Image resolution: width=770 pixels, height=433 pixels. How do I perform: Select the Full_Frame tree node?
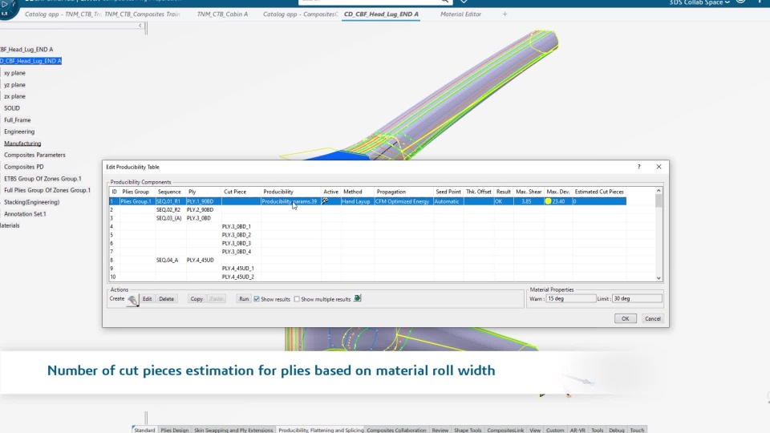click(x=17, y=119)
